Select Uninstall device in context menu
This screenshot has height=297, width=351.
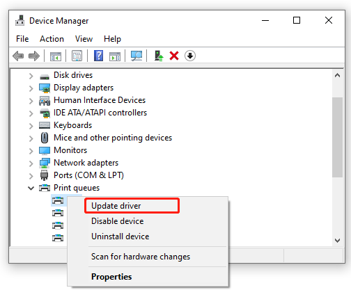[x=120, y=236]
